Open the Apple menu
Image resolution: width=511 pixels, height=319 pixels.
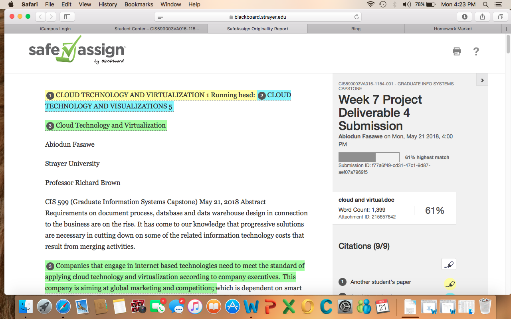coord(11,4)
